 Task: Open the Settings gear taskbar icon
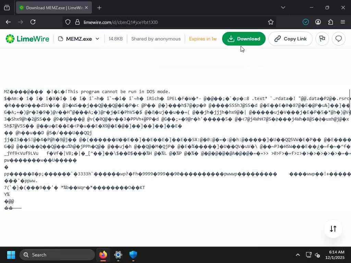pos(118,255)
